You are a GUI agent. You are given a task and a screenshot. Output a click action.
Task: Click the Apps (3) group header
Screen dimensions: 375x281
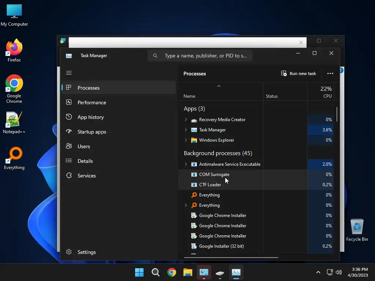click(194, 109)
